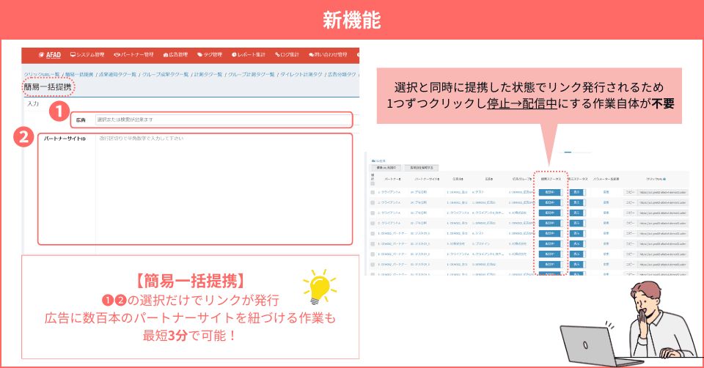Toggle the first row's 配信中 status switch
Image resolution: width=704 pixels, height=368 pixels.
(x=550, y=192)
